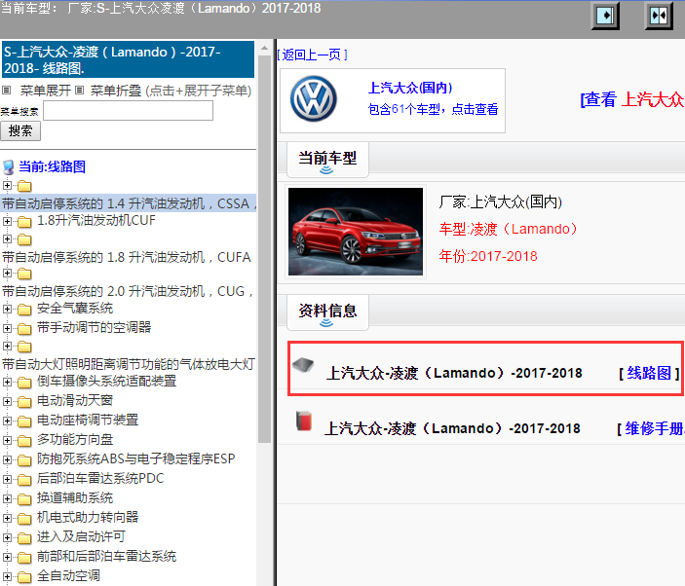Screen dimensions: 685x586
Task: Click the 菜单折叠 text link
Action: 116,91
